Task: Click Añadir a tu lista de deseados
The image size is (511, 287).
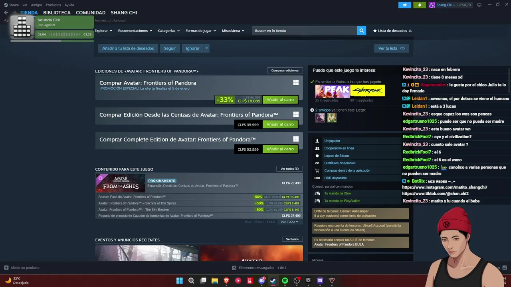Action: (x=128, y=48)
